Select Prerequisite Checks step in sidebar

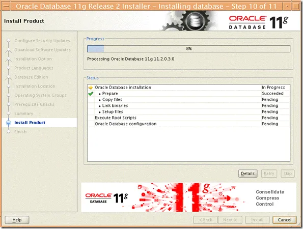click(34, 104)
